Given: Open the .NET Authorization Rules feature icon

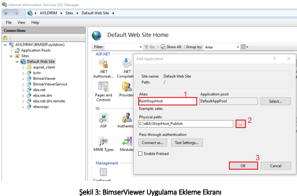Looking at the screenshot, I should (x=104, y=64).
